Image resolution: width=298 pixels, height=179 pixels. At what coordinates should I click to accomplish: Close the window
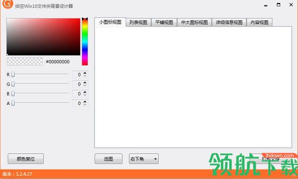tap(291, 5)
